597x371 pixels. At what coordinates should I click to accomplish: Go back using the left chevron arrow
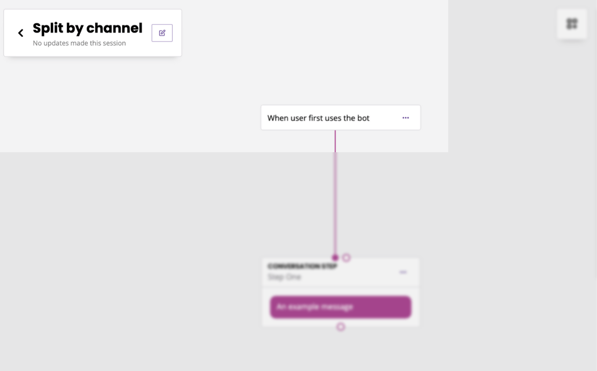pos(21,33)
